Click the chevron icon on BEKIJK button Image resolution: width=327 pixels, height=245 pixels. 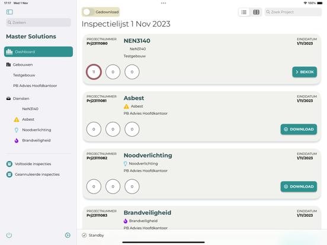[297, 72]
